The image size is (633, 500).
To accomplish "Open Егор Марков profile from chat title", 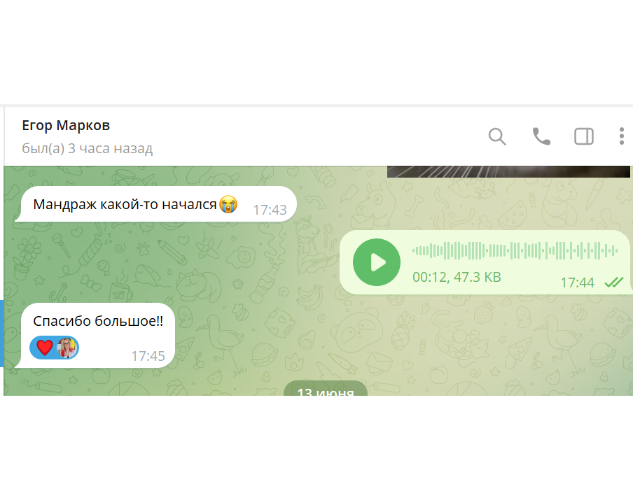I will coord(66,125).
